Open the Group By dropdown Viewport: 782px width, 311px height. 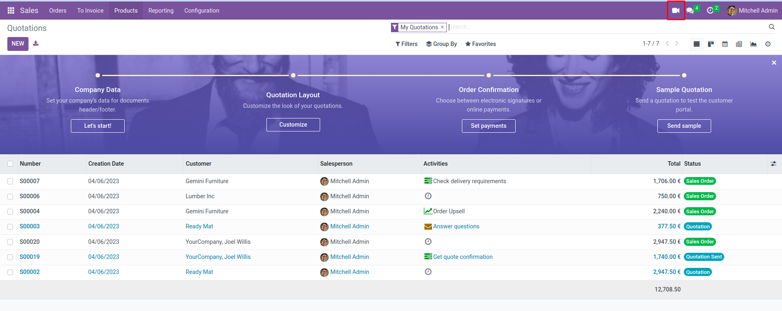pos(442,44)
